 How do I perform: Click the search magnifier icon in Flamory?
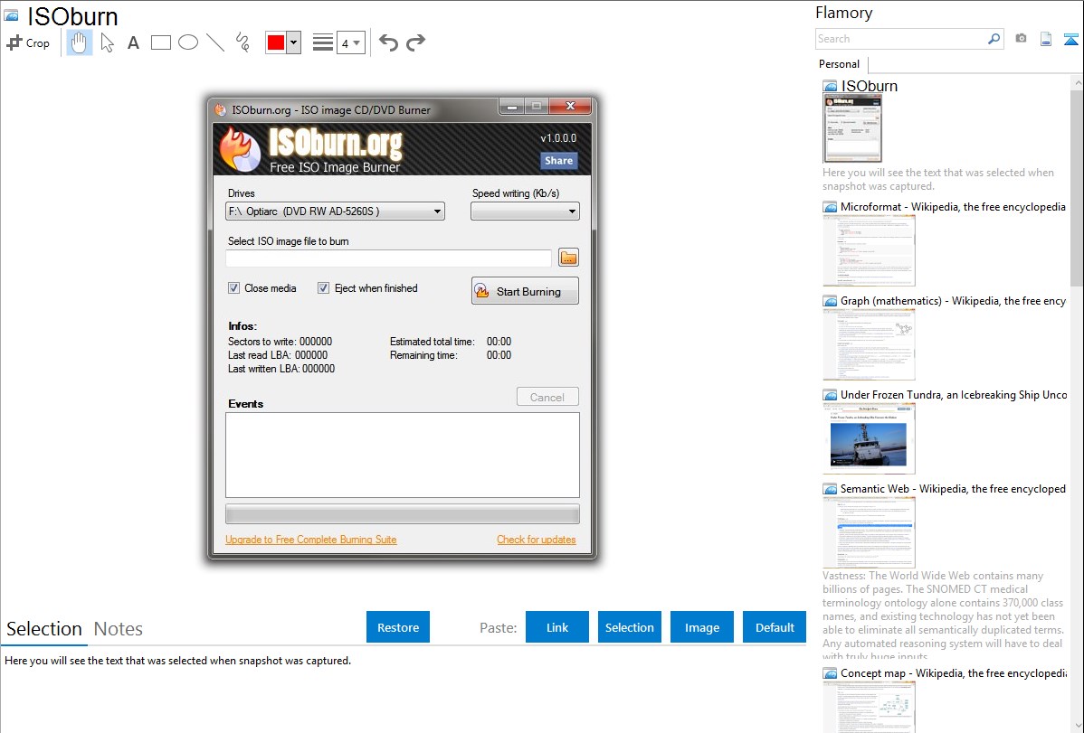click(994, 39)
